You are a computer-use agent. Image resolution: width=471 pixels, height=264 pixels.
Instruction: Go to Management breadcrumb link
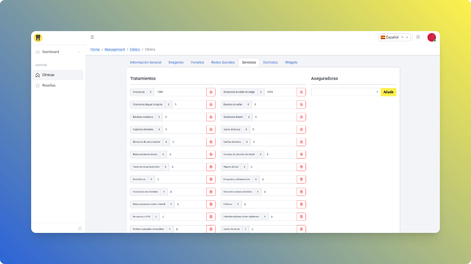pos(115,49)
